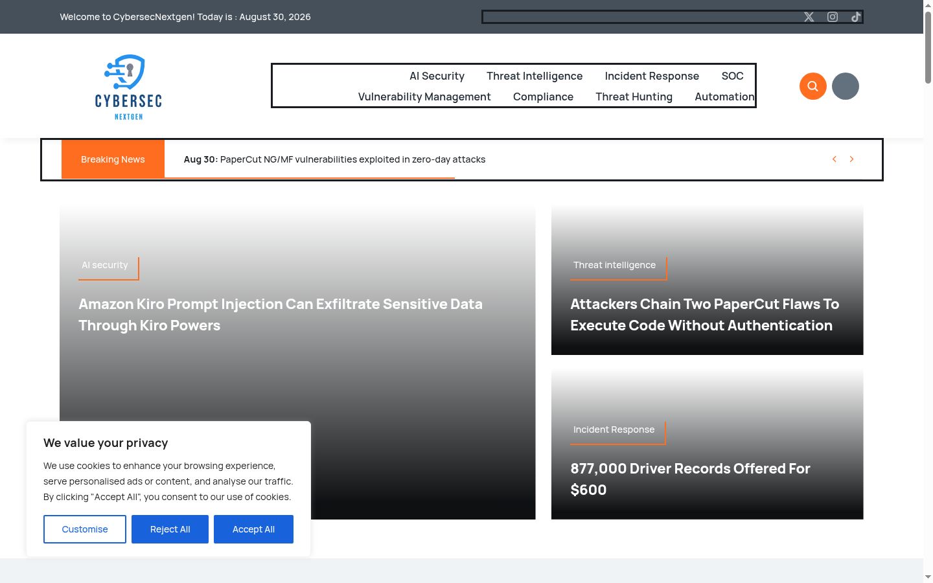The height and width of the screenshot is (583, 933).
Task: Click the Breaking News label
Action: pyautogui.click(x=113, y=159)
